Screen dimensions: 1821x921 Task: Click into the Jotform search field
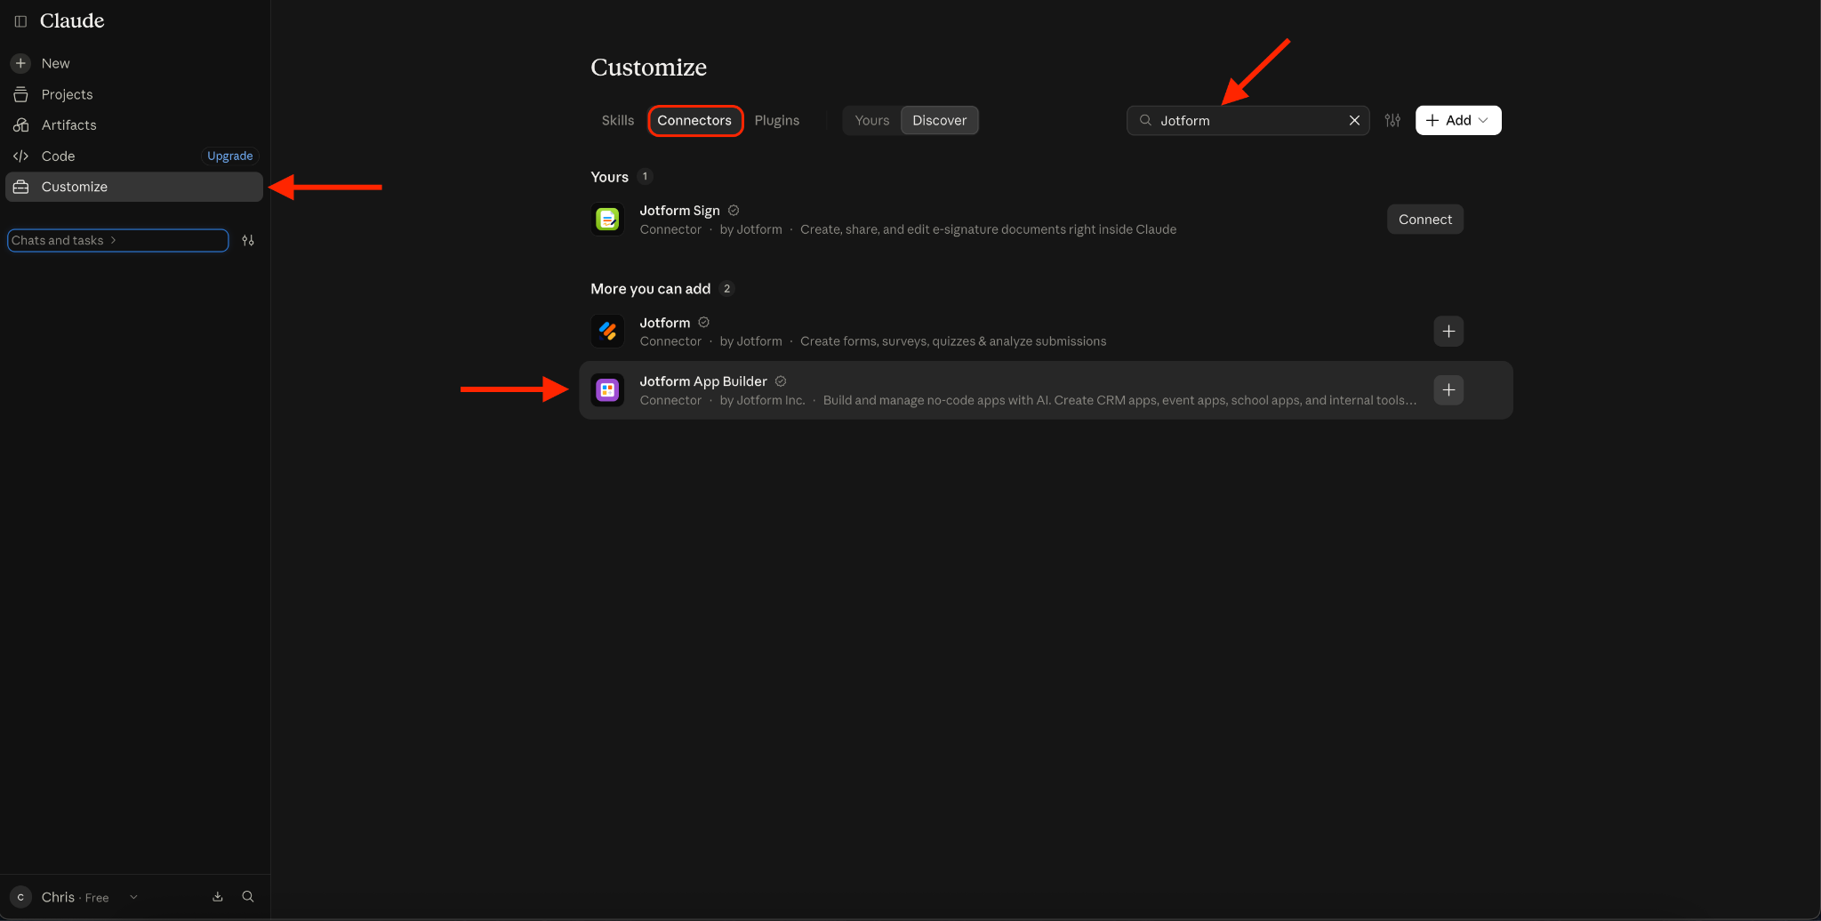click(x=1247, y=120)
